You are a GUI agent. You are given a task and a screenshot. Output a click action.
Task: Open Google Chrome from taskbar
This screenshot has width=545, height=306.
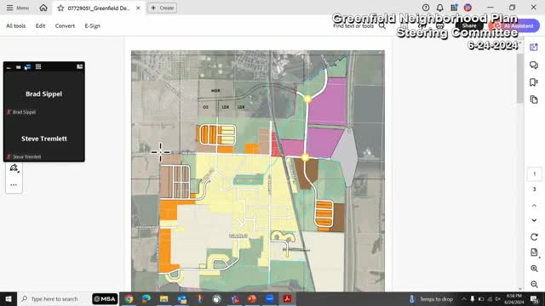[x=129, y=298]
